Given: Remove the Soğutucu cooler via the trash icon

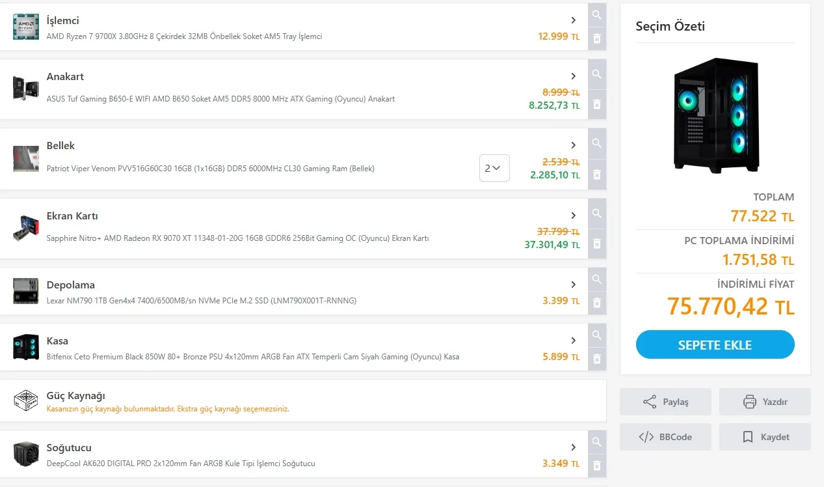Looking at the screenshot, I should click(596, 466).
